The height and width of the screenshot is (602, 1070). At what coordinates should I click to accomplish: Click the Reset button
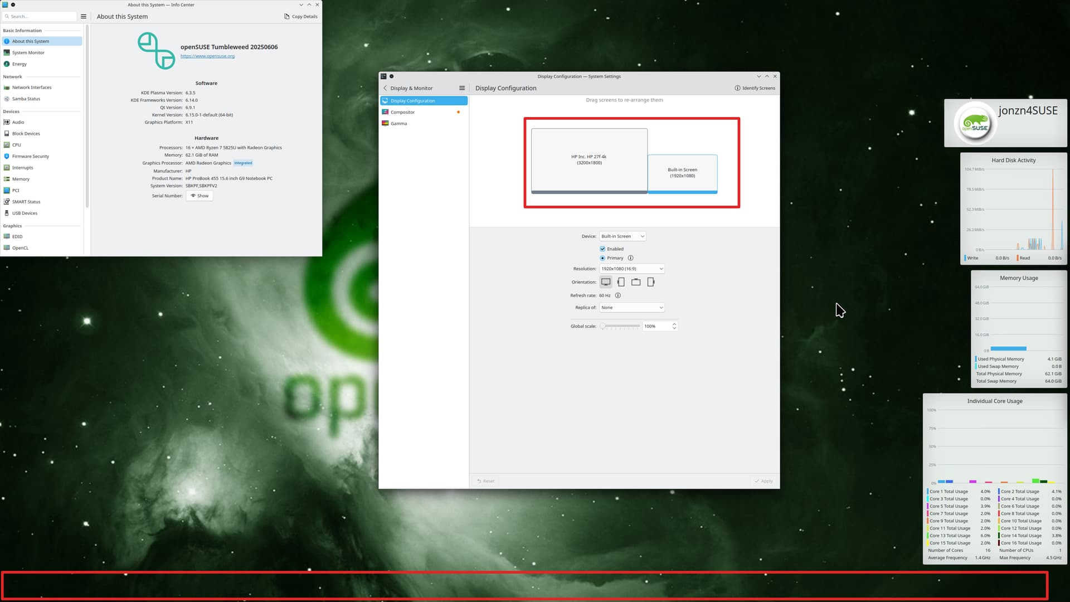click(485, 481)
